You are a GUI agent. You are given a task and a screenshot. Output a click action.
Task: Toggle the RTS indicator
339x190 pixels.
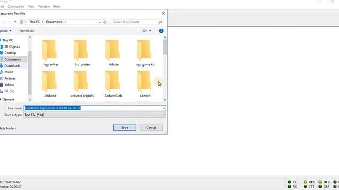tap(305, 182)
